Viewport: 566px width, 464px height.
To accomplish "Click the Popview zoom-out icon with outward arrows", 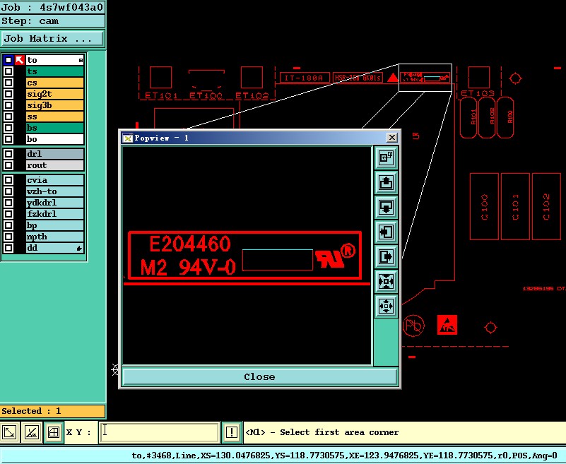I will pyautogui.click(x=387, y=307).
